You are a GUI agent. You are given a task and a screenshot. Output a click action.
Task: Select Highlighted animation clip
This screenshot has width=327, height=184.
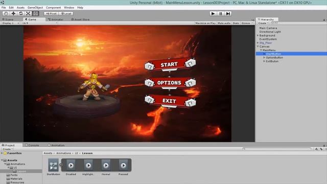[x=88, y=167]
